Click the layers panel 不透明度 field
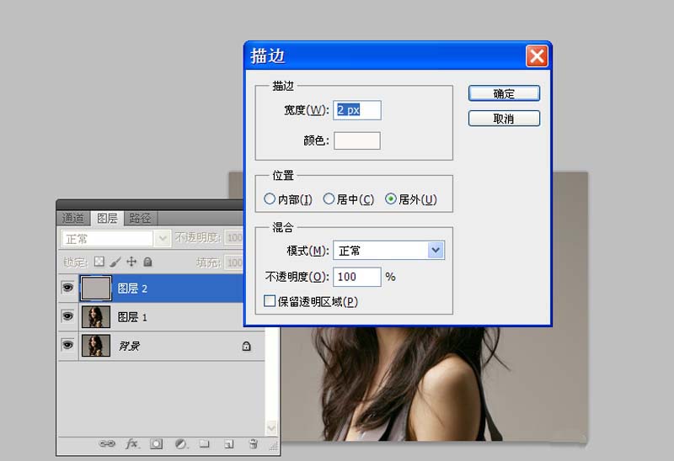This screenshot has width=674, height=461. click(x=234, y=237)
